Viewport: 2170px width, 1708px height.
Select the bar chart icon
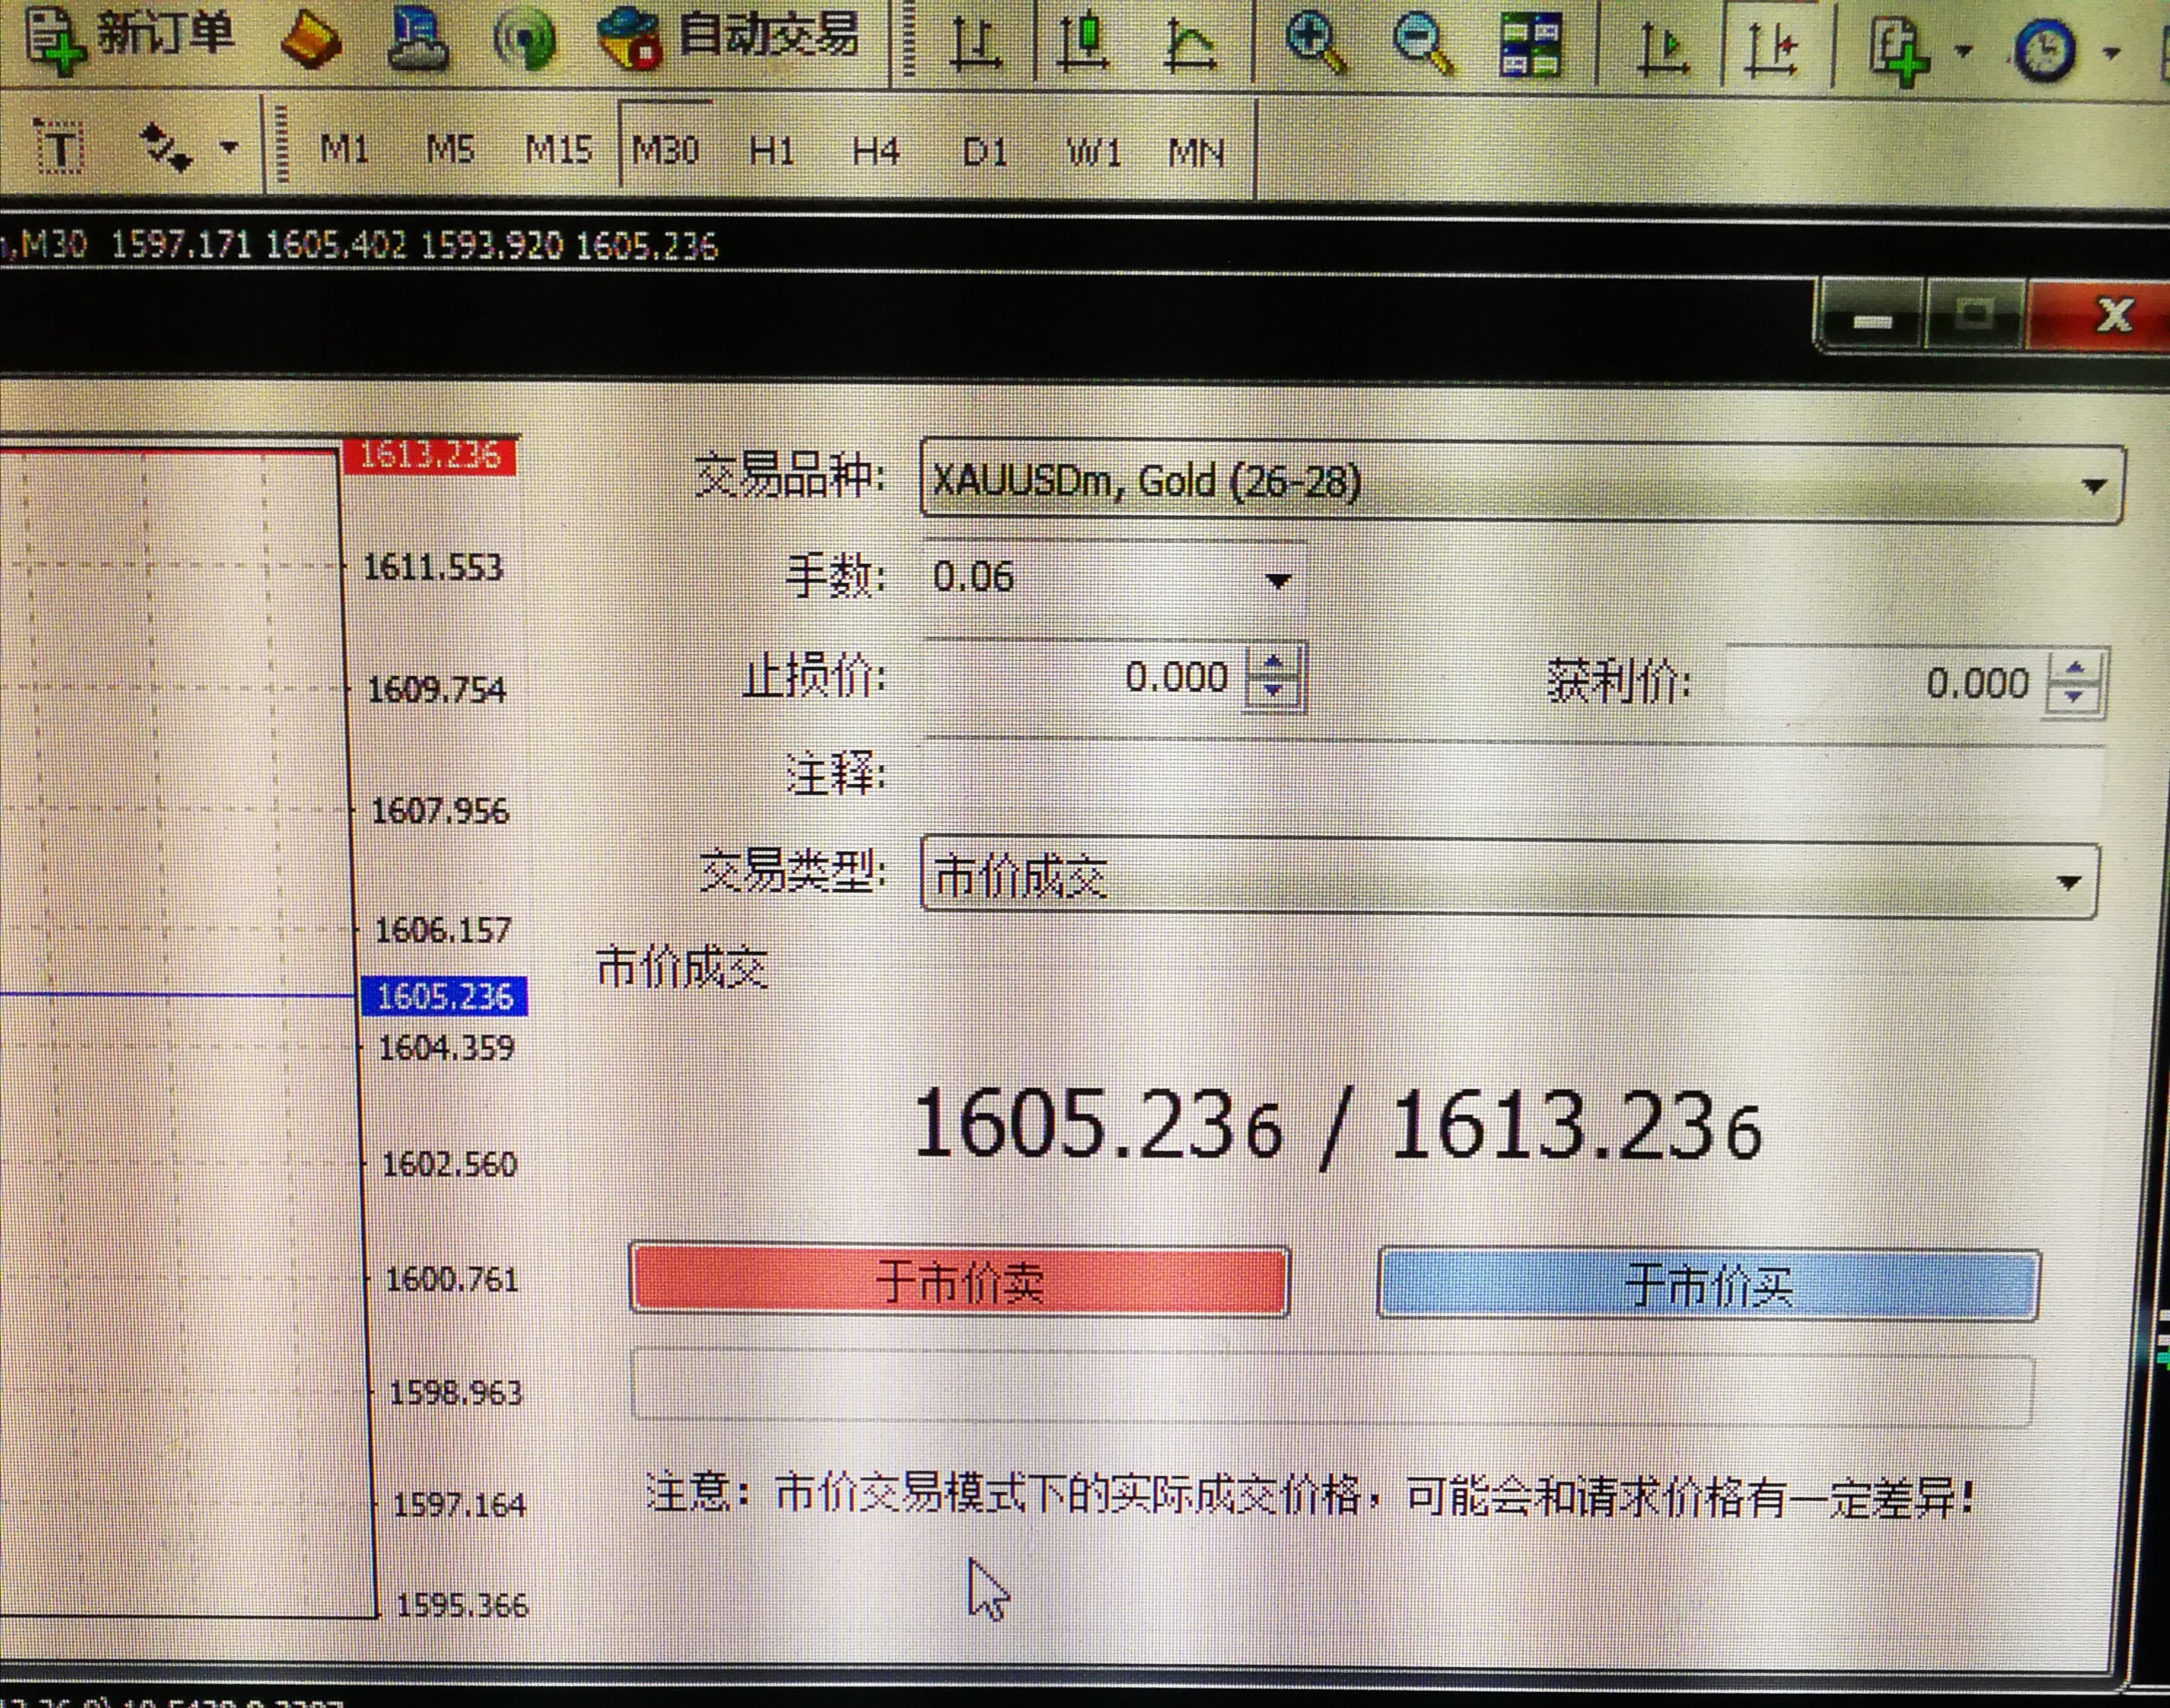[x=975, y=45]
